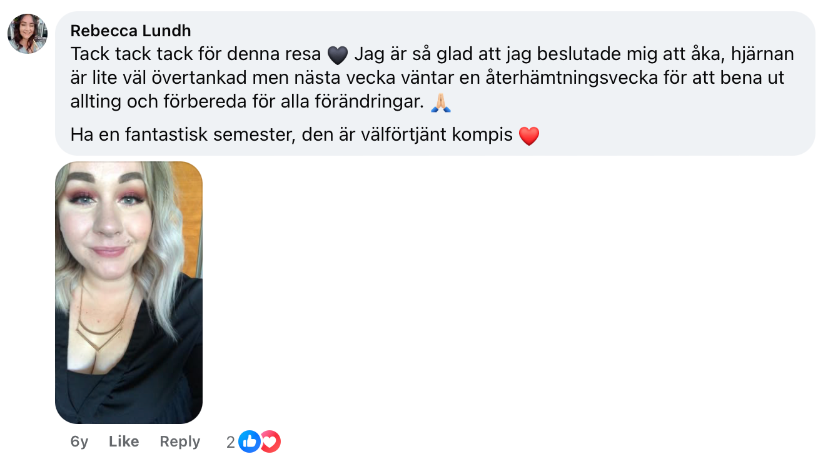Click the praying hands emoji

tap(441, 103)
